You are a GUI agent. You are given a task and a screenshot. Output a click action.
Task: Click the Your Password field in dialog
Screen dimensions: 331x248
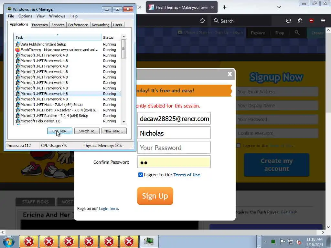174,147
